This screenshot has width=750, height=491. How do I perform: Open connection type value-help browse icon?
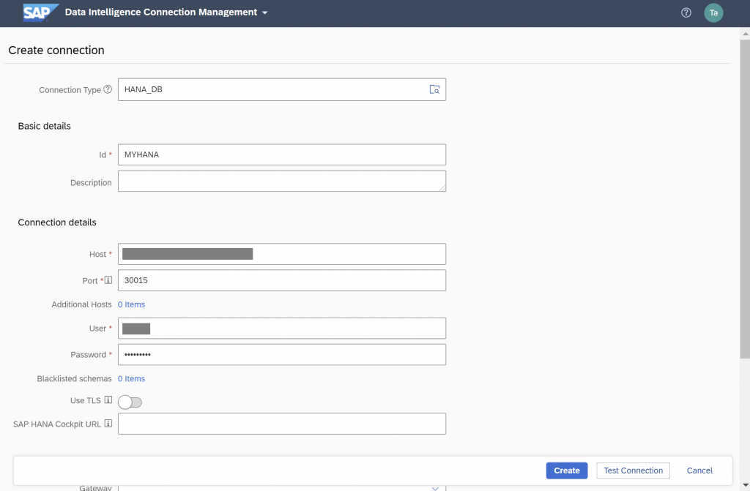click(x=434, y=89)
